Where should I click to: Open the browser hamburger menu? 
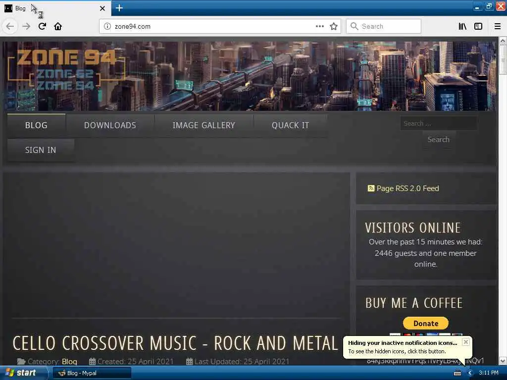(x=498, y=26)
